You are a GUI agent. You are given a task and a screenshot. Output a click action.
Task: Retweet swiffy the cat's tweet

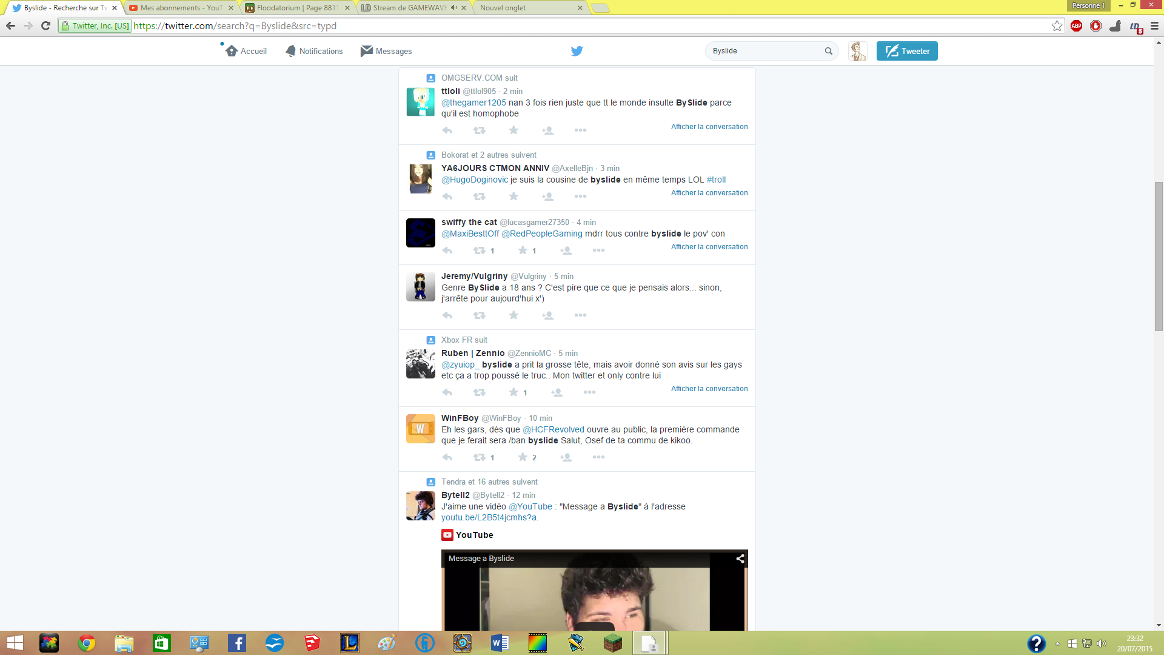pos(479,250)
